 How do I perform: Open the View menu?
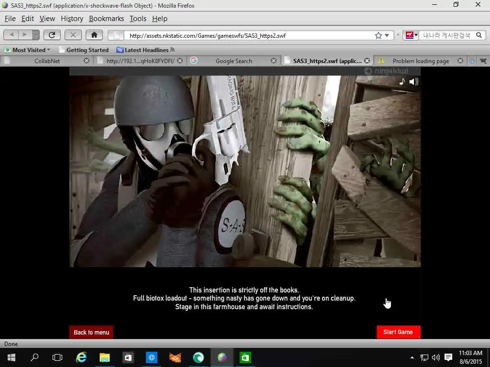[47, 19]
